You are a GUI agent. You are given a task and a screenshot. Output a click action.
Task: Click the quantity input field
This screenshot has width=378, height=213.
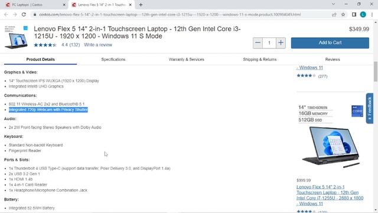269,43
